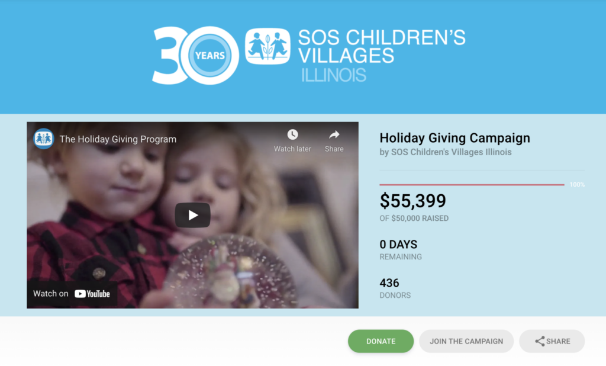Click JOIN THE CAMPAIGN button
The width and height of the screenshot is (606, 366).
point(466,341)
